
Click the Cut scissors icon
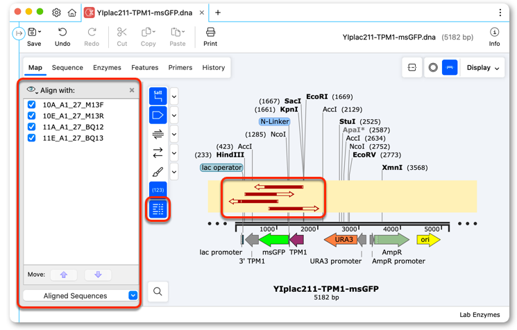[x=121, y=33]
